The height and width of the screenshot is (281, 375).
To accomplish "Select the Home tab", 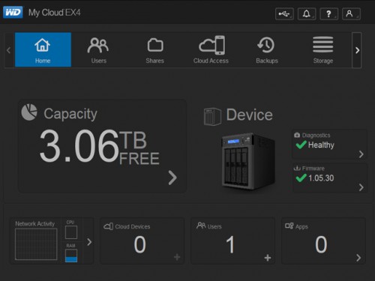I will [x=43, y=49].
